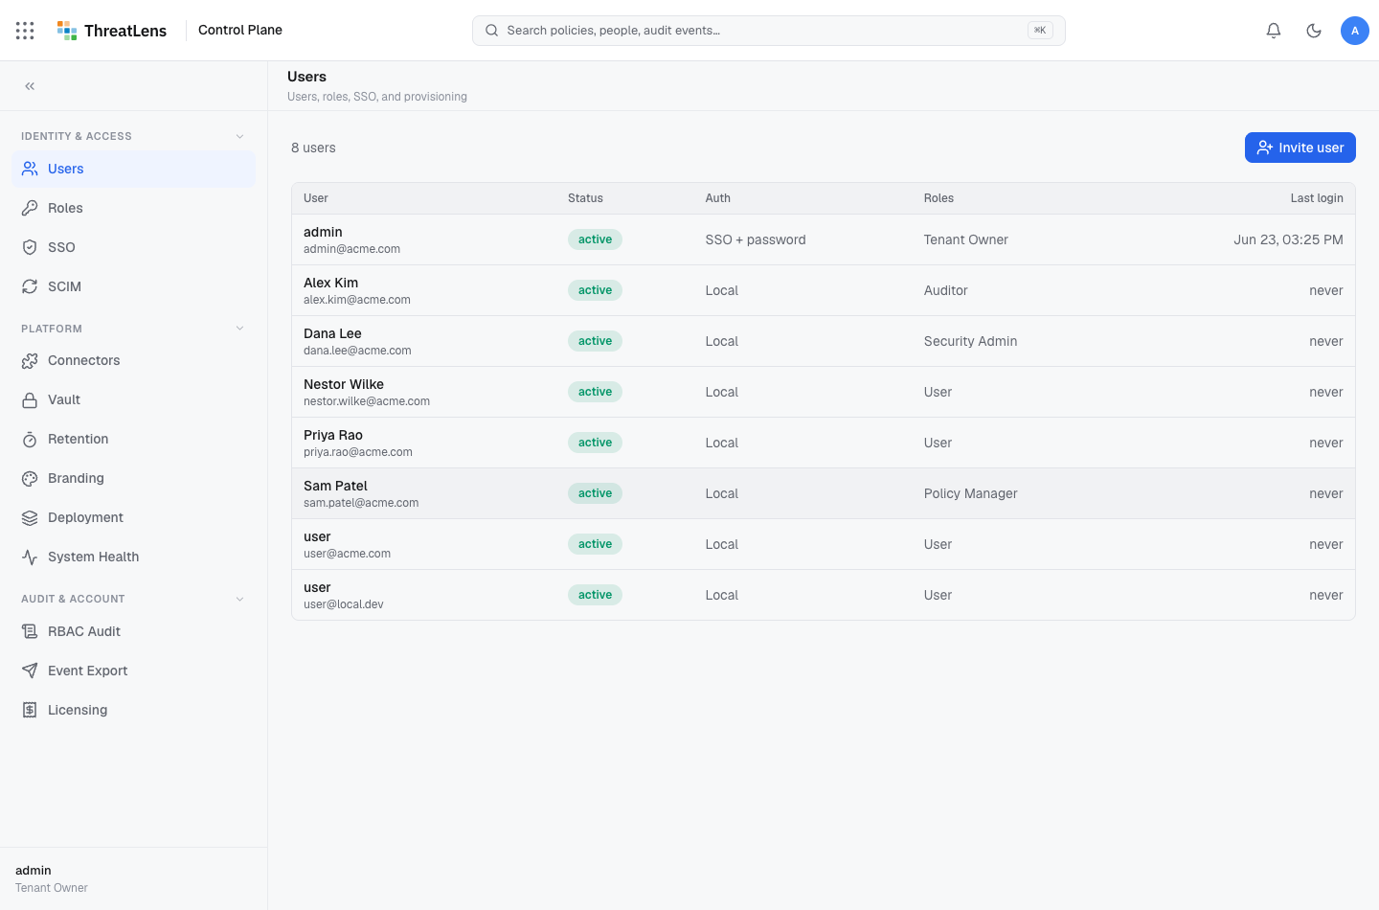Click the Roles column header

[x=938, y=198]
